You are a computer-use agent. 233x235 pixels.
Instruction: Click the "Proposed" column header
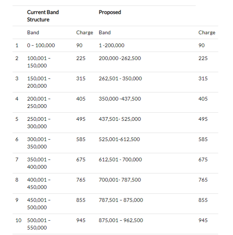110,12
